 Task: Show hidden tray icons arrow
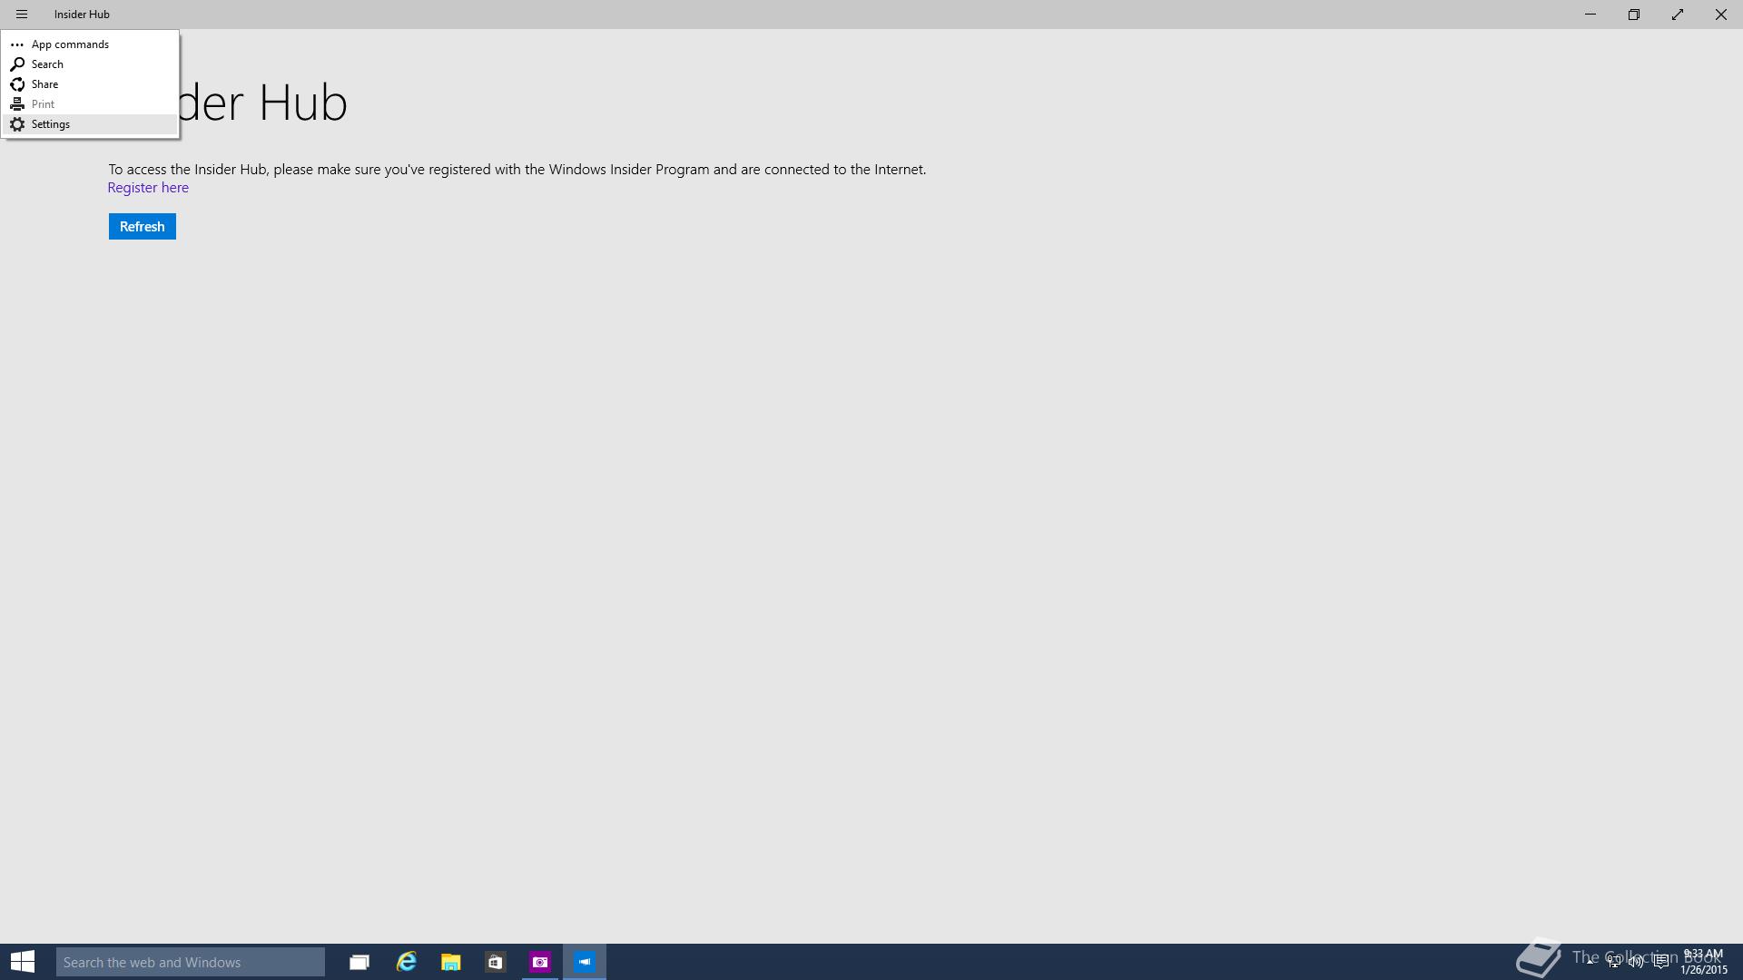point(1590,962)
